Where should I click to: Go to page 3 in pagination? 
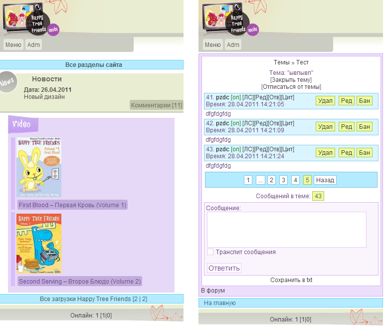(283, 180)
